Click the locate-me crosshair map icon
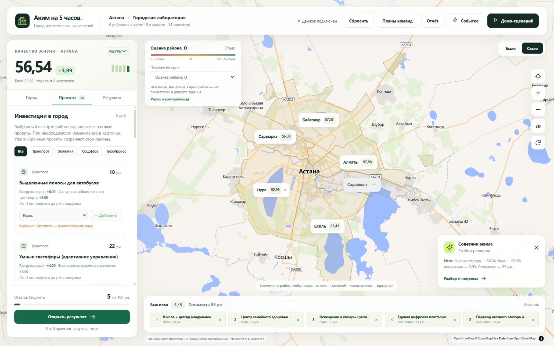 [x=538, y=76]
